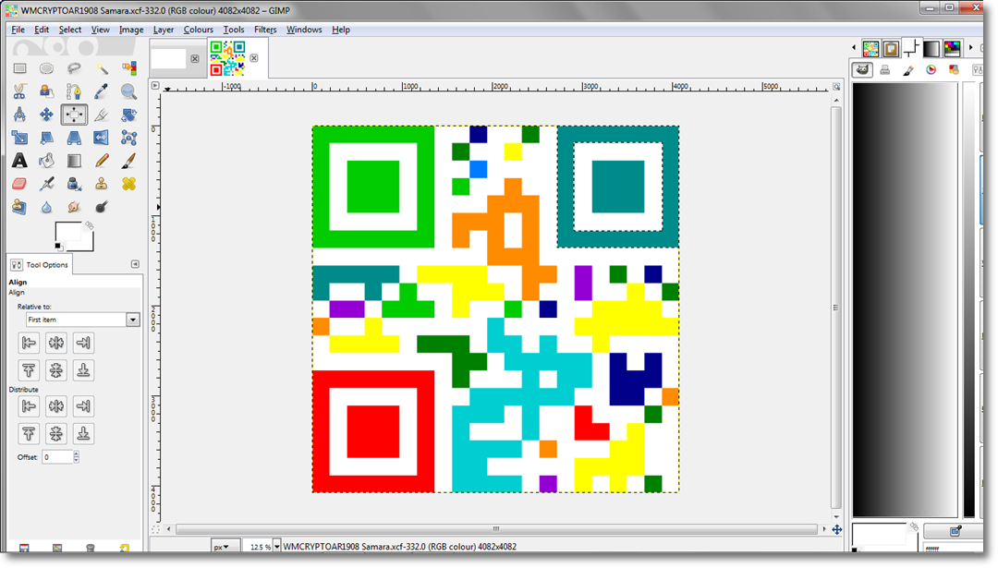998x568 pixels.
Task: Select the Shear tool
Action: tap(46, 138)
